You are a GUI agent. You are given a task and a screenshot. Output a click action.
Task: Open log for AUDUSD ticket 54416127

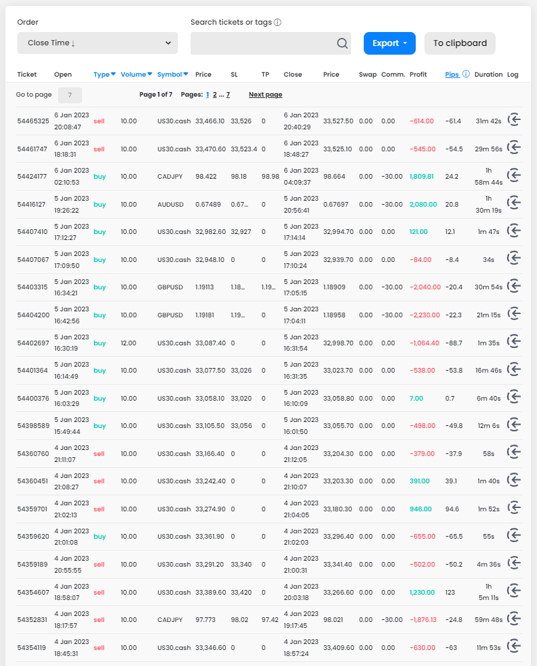point(514,204)
